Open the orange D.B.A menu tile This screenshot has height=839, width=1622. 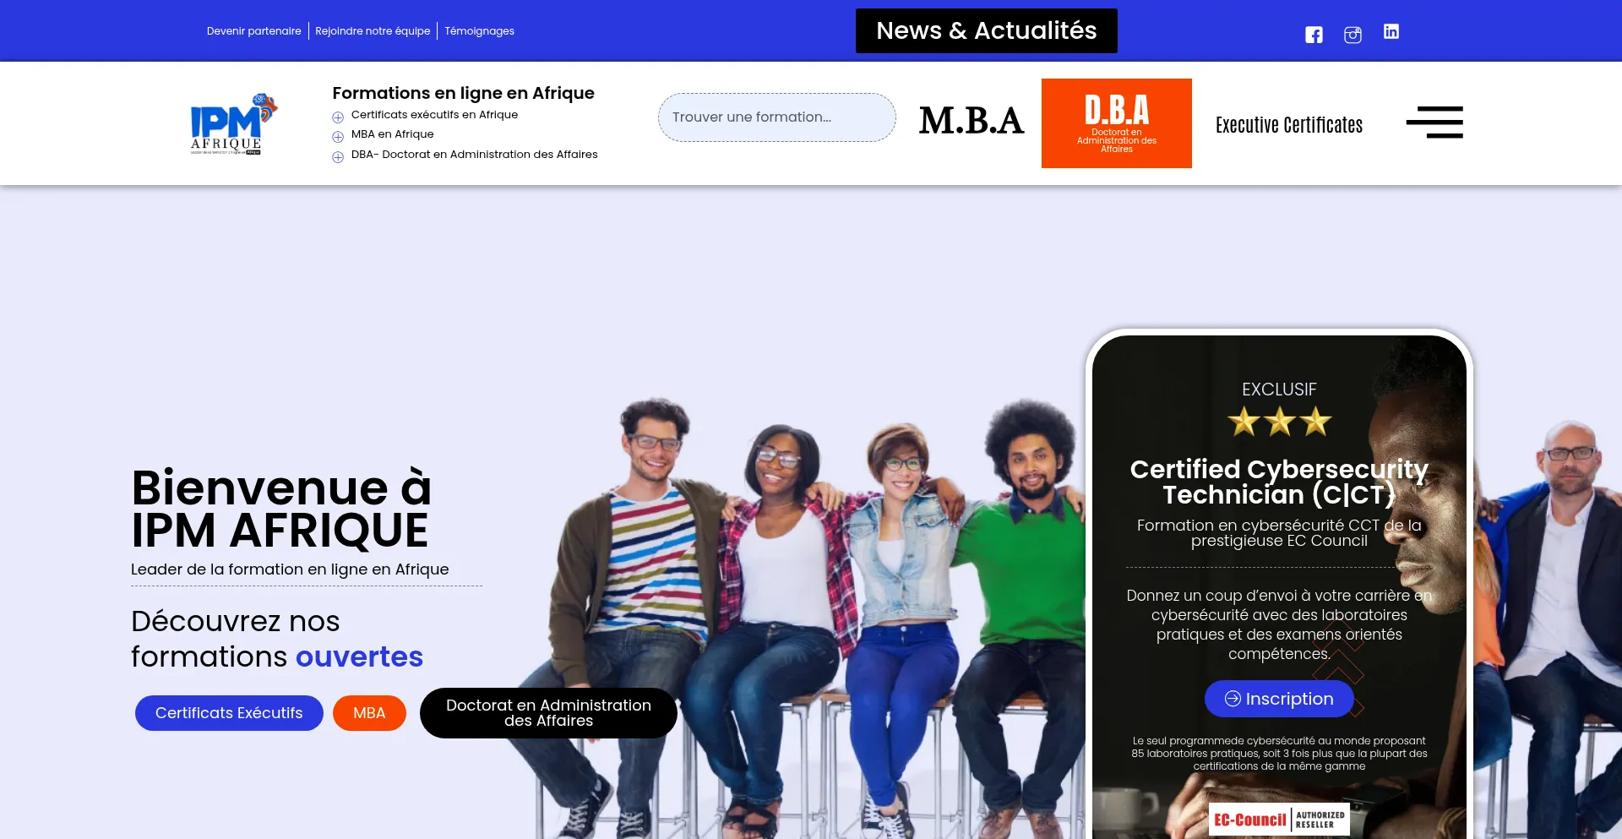point(1117,123)
